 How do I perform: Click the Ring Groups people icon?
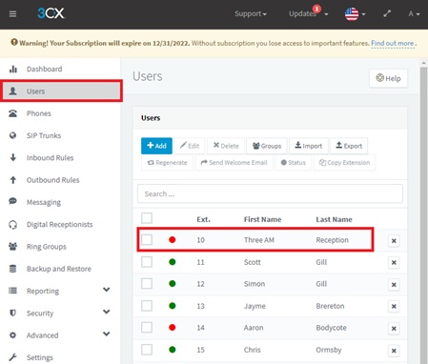pyautogui.click(x=12, y=246)
